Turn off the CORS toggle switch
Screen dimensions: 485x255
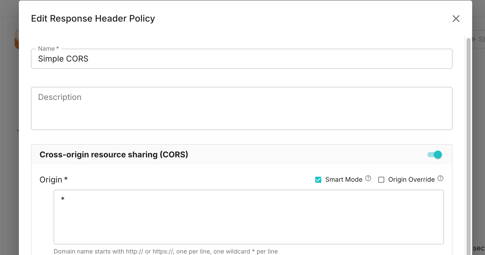click(435, 155)
